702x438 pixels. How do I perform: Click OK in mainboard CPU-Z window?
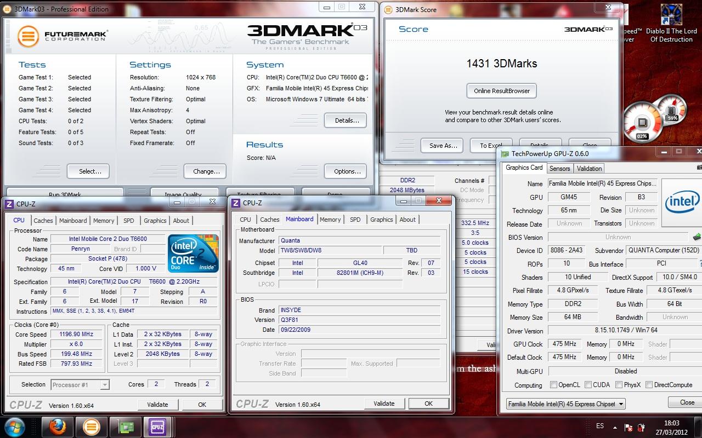coord(429,404)
